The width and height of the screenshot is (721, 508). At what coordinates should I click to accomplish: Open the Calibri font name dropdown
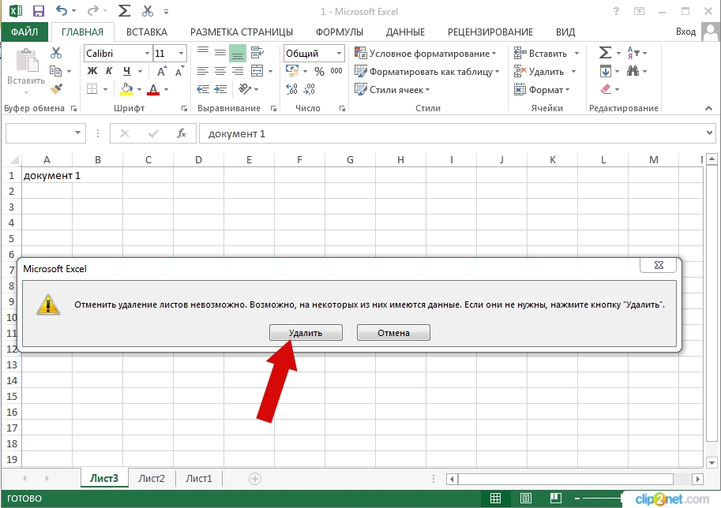tap(147, 54)
